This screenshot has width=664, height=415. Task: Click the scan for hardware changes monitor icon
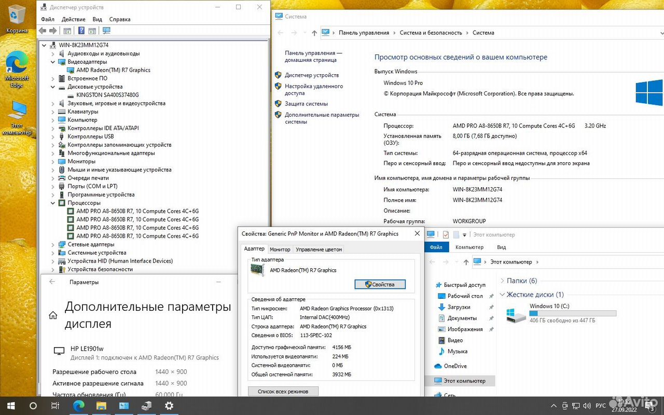click(106, 31)
